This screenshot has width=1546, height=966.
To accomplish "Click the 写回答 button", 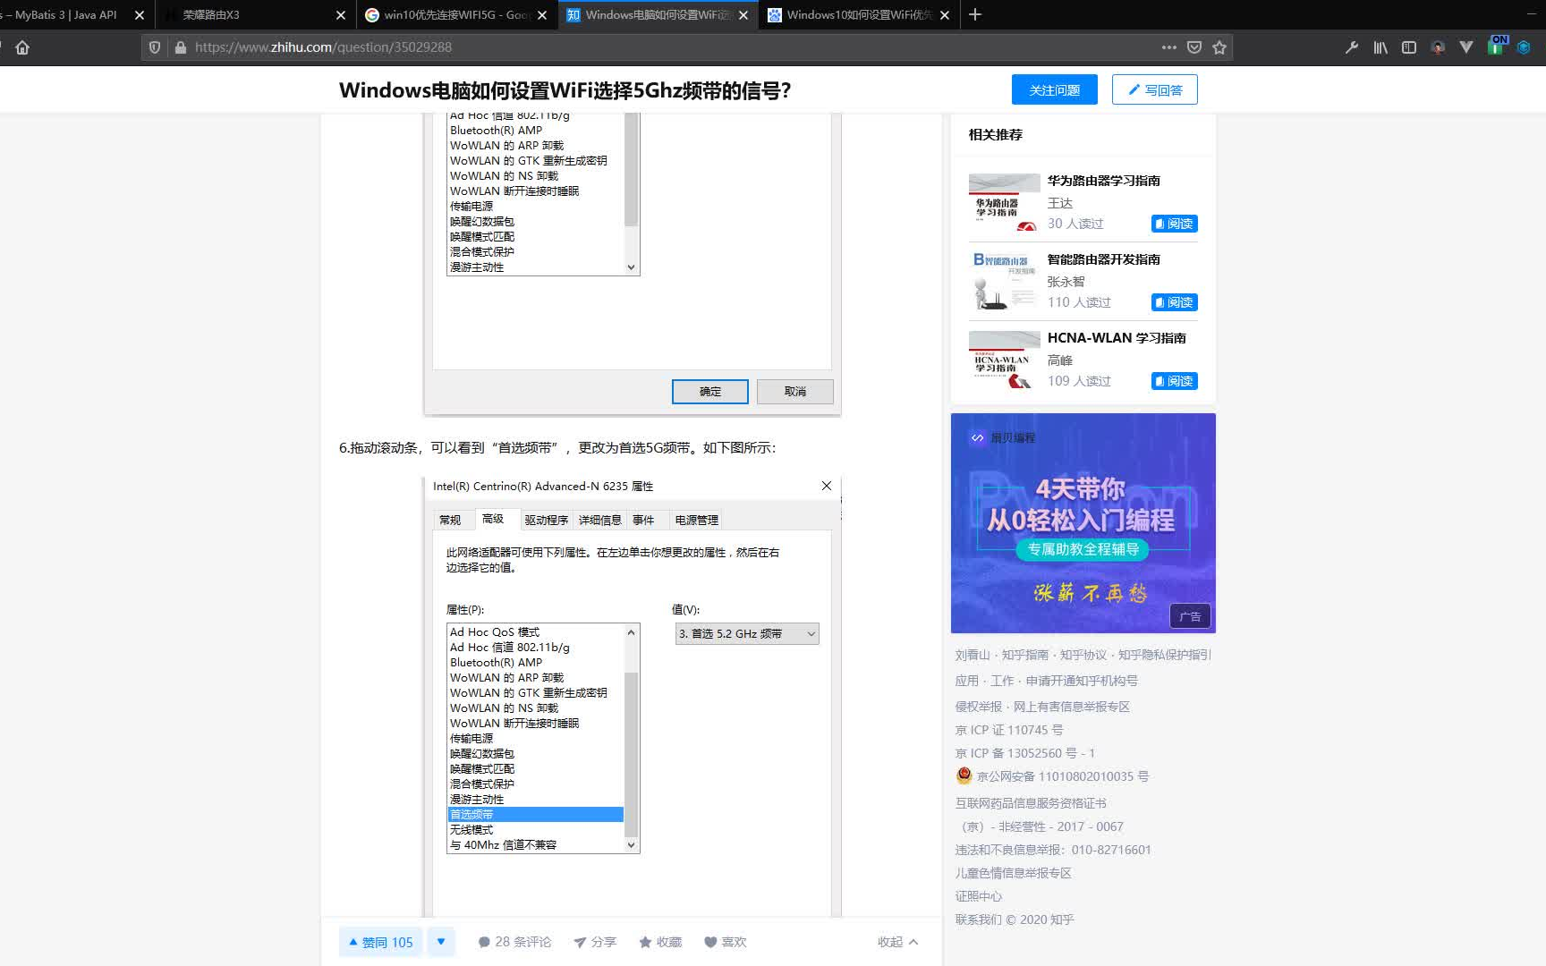I will [1154, 89].
